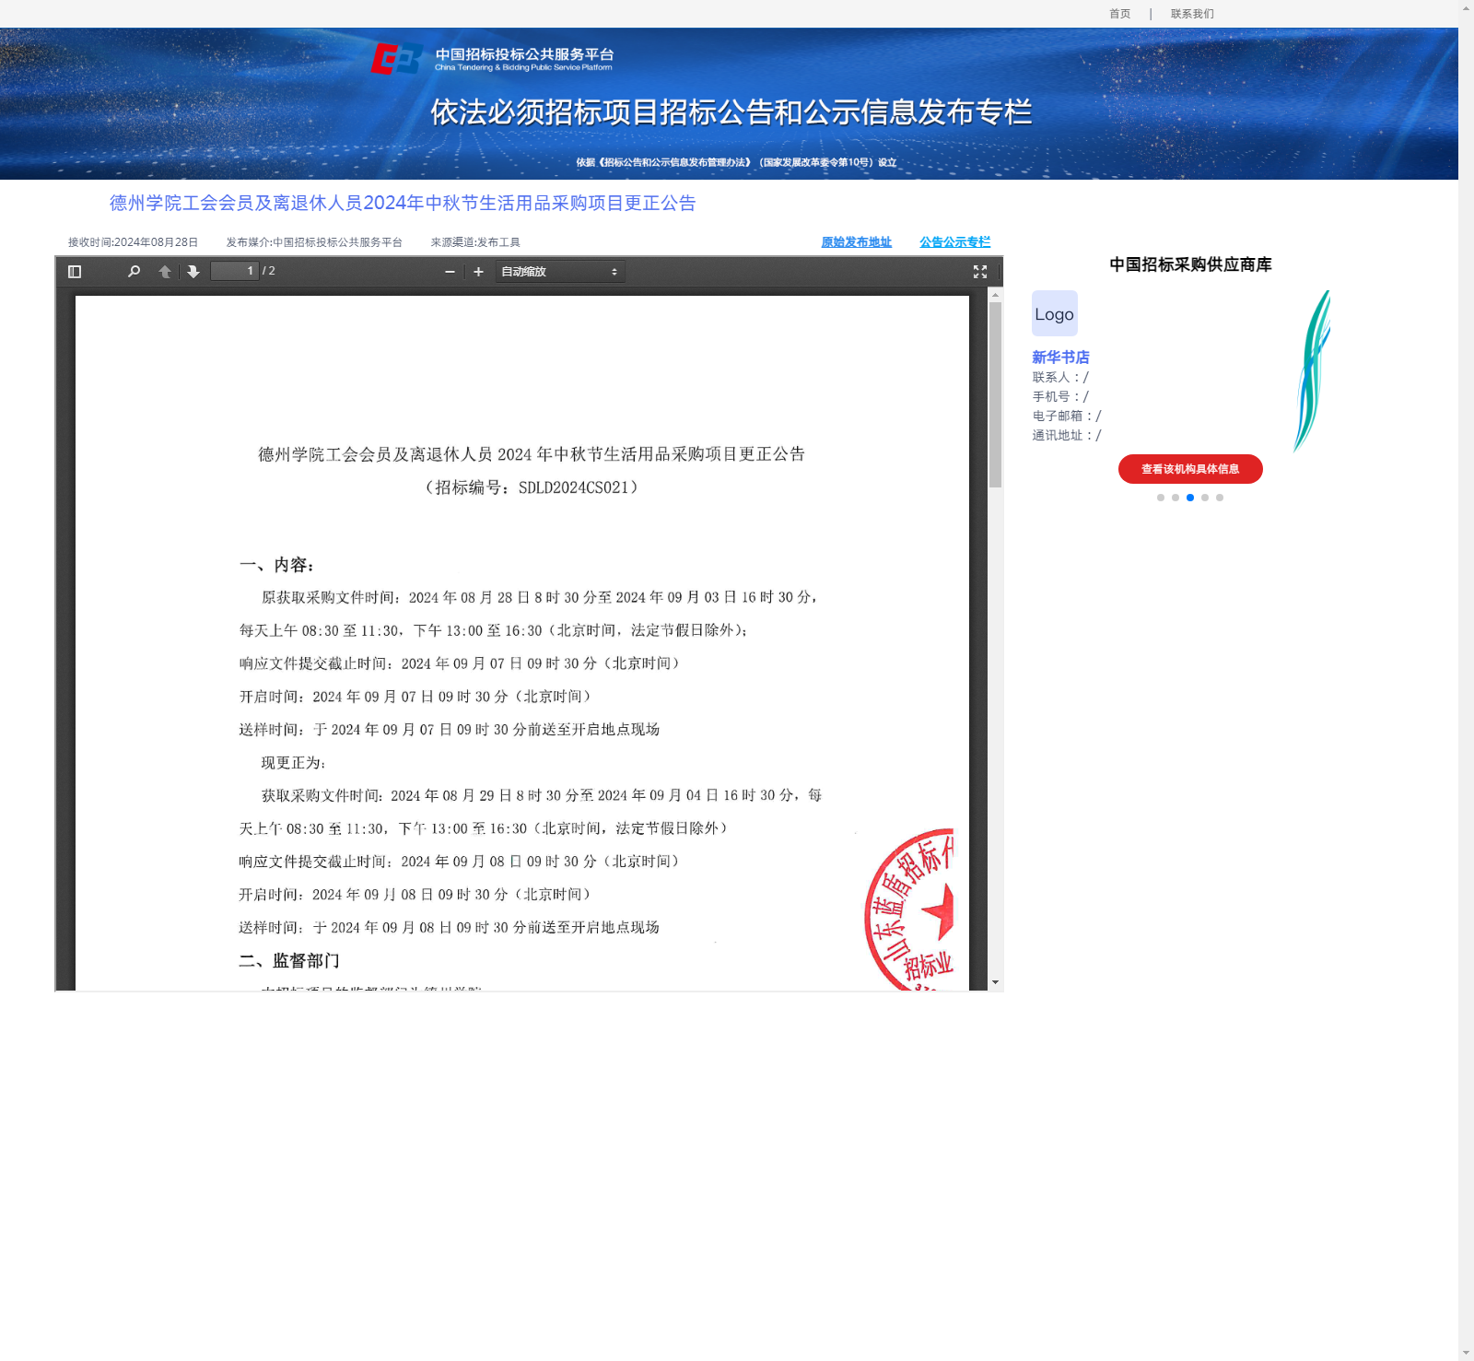Screen dimensions: 1474x1361
Task: Click PDF viewer scrollbar up arrow
Action: [x=995, y=294]
